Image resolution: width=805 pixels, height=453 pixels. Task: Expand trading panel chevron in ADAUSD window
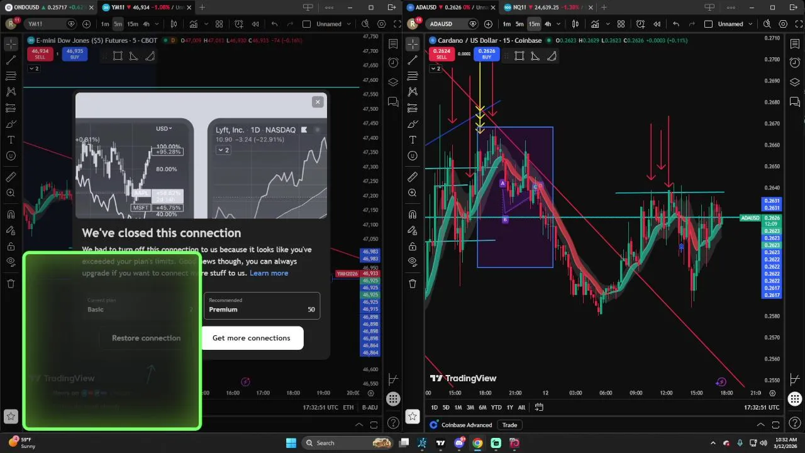click(760, 425)
